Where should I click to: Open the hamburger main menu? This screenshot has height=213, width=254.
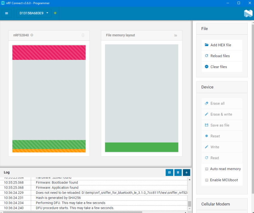[7, 13]
